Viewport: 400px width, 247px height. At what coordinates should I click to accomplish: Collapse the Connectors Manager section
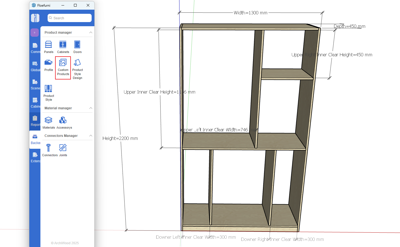(x=91, y=136)
